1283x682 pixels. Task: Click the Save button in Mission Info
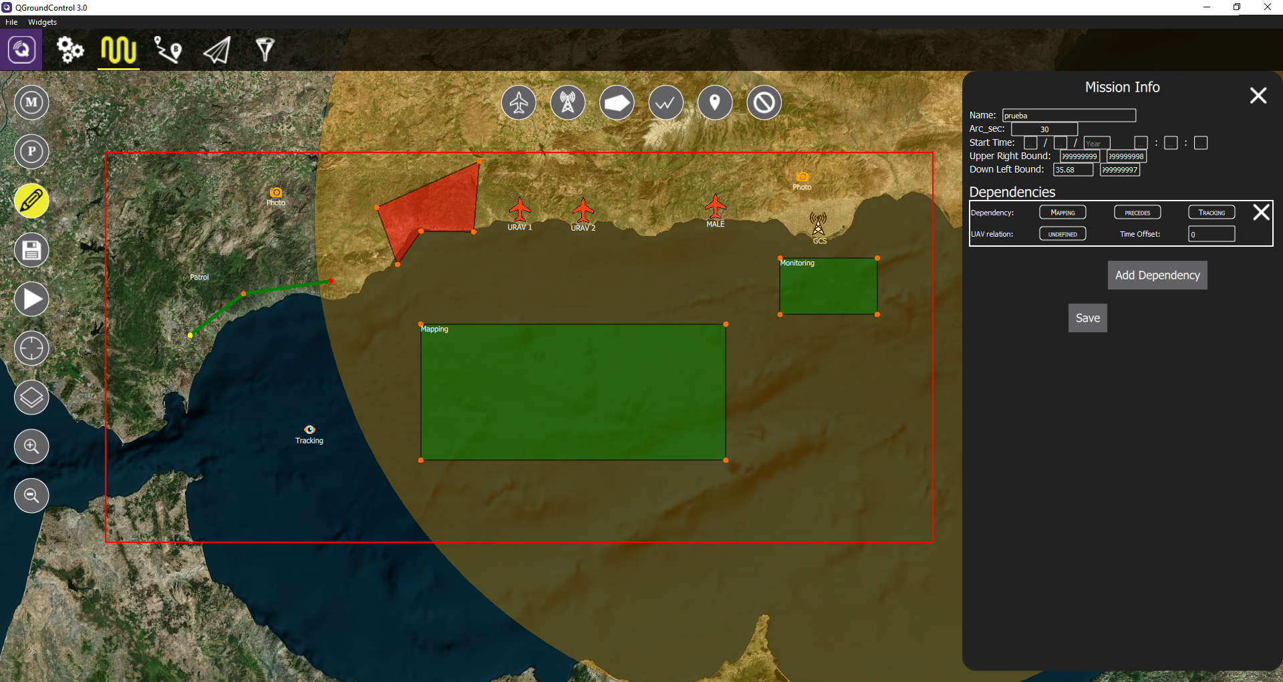(1087, 318)
